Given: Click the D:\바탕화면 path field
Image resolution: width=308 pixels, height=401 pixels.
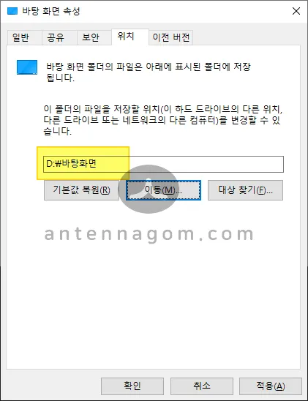Looking at the screenshot, I should (x=163, y=164).
